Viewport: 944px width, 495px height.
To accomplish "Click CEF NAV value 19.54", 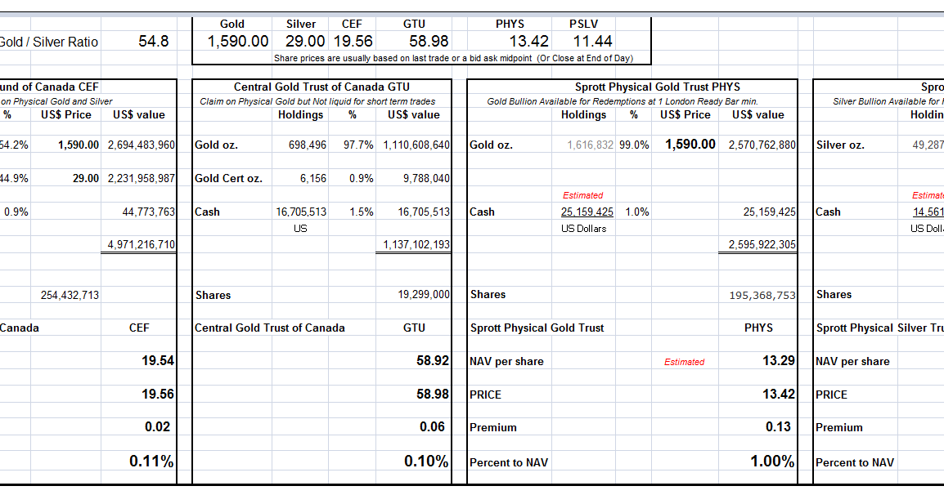I will [x=158, y=361].
